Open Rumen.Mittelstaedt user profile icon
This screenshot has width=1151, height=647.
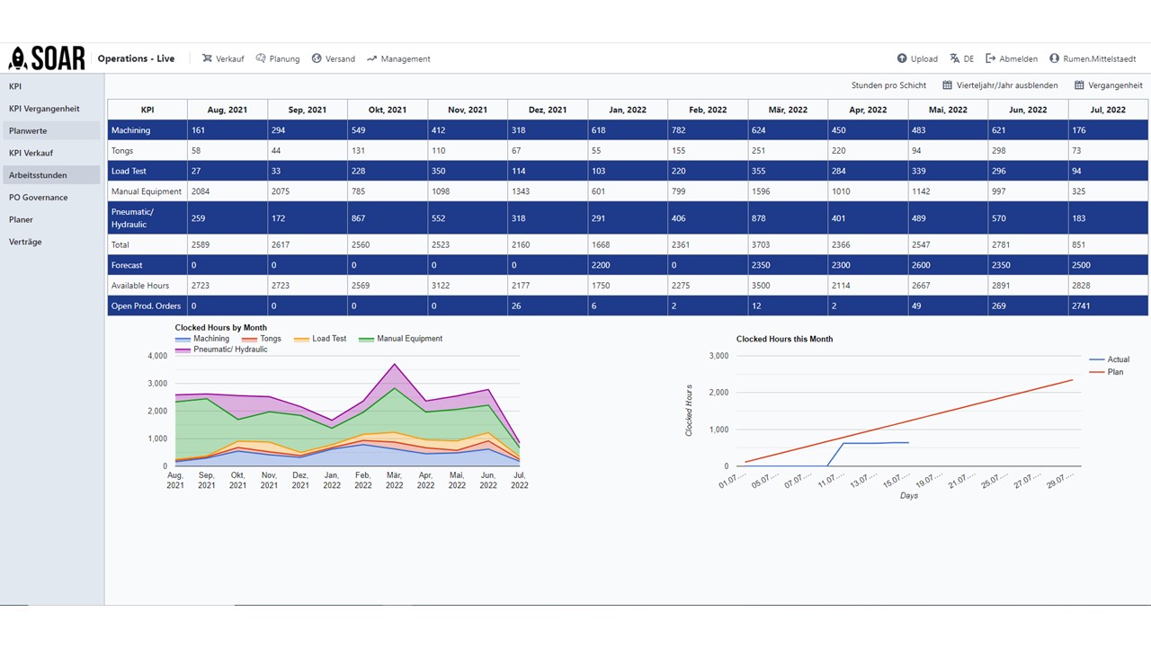click(1055, 58)
